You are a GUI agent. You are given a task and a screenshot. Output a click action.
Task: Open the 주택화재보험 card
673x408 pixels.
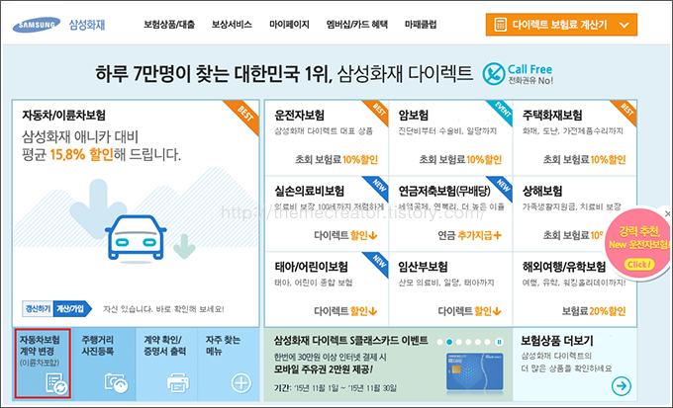pos(575,138)
